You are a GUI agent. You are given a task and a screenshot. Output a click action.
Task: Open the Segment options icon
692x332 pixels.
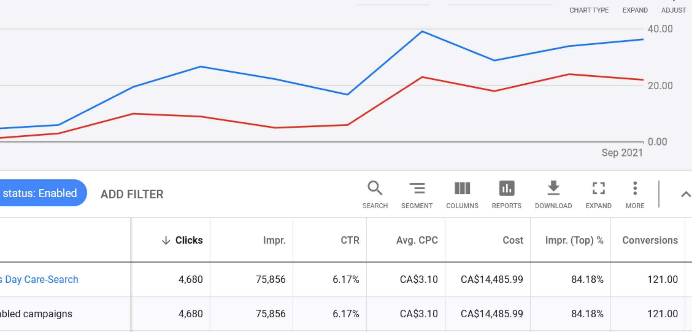[x=417, y=189]
